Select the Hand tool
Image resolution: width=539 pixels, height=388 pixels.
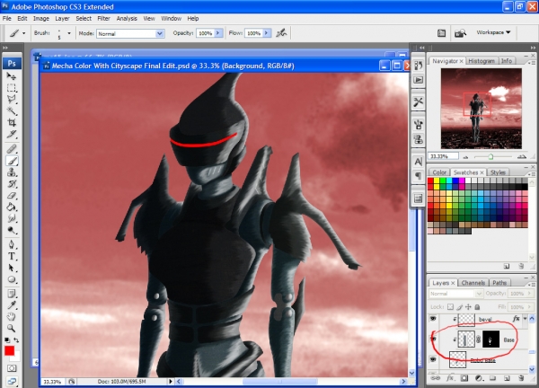click(12, 316)
